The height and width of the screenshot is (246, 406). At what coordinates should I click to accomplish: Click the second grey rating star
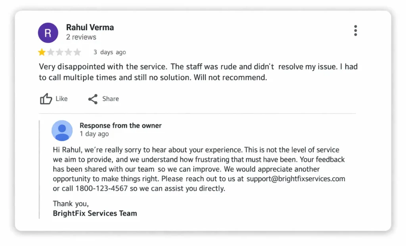[x=51, y=52]
